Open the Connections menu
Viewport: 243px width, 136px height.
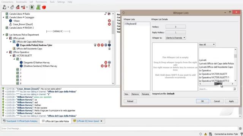click(x=7, y=2)
